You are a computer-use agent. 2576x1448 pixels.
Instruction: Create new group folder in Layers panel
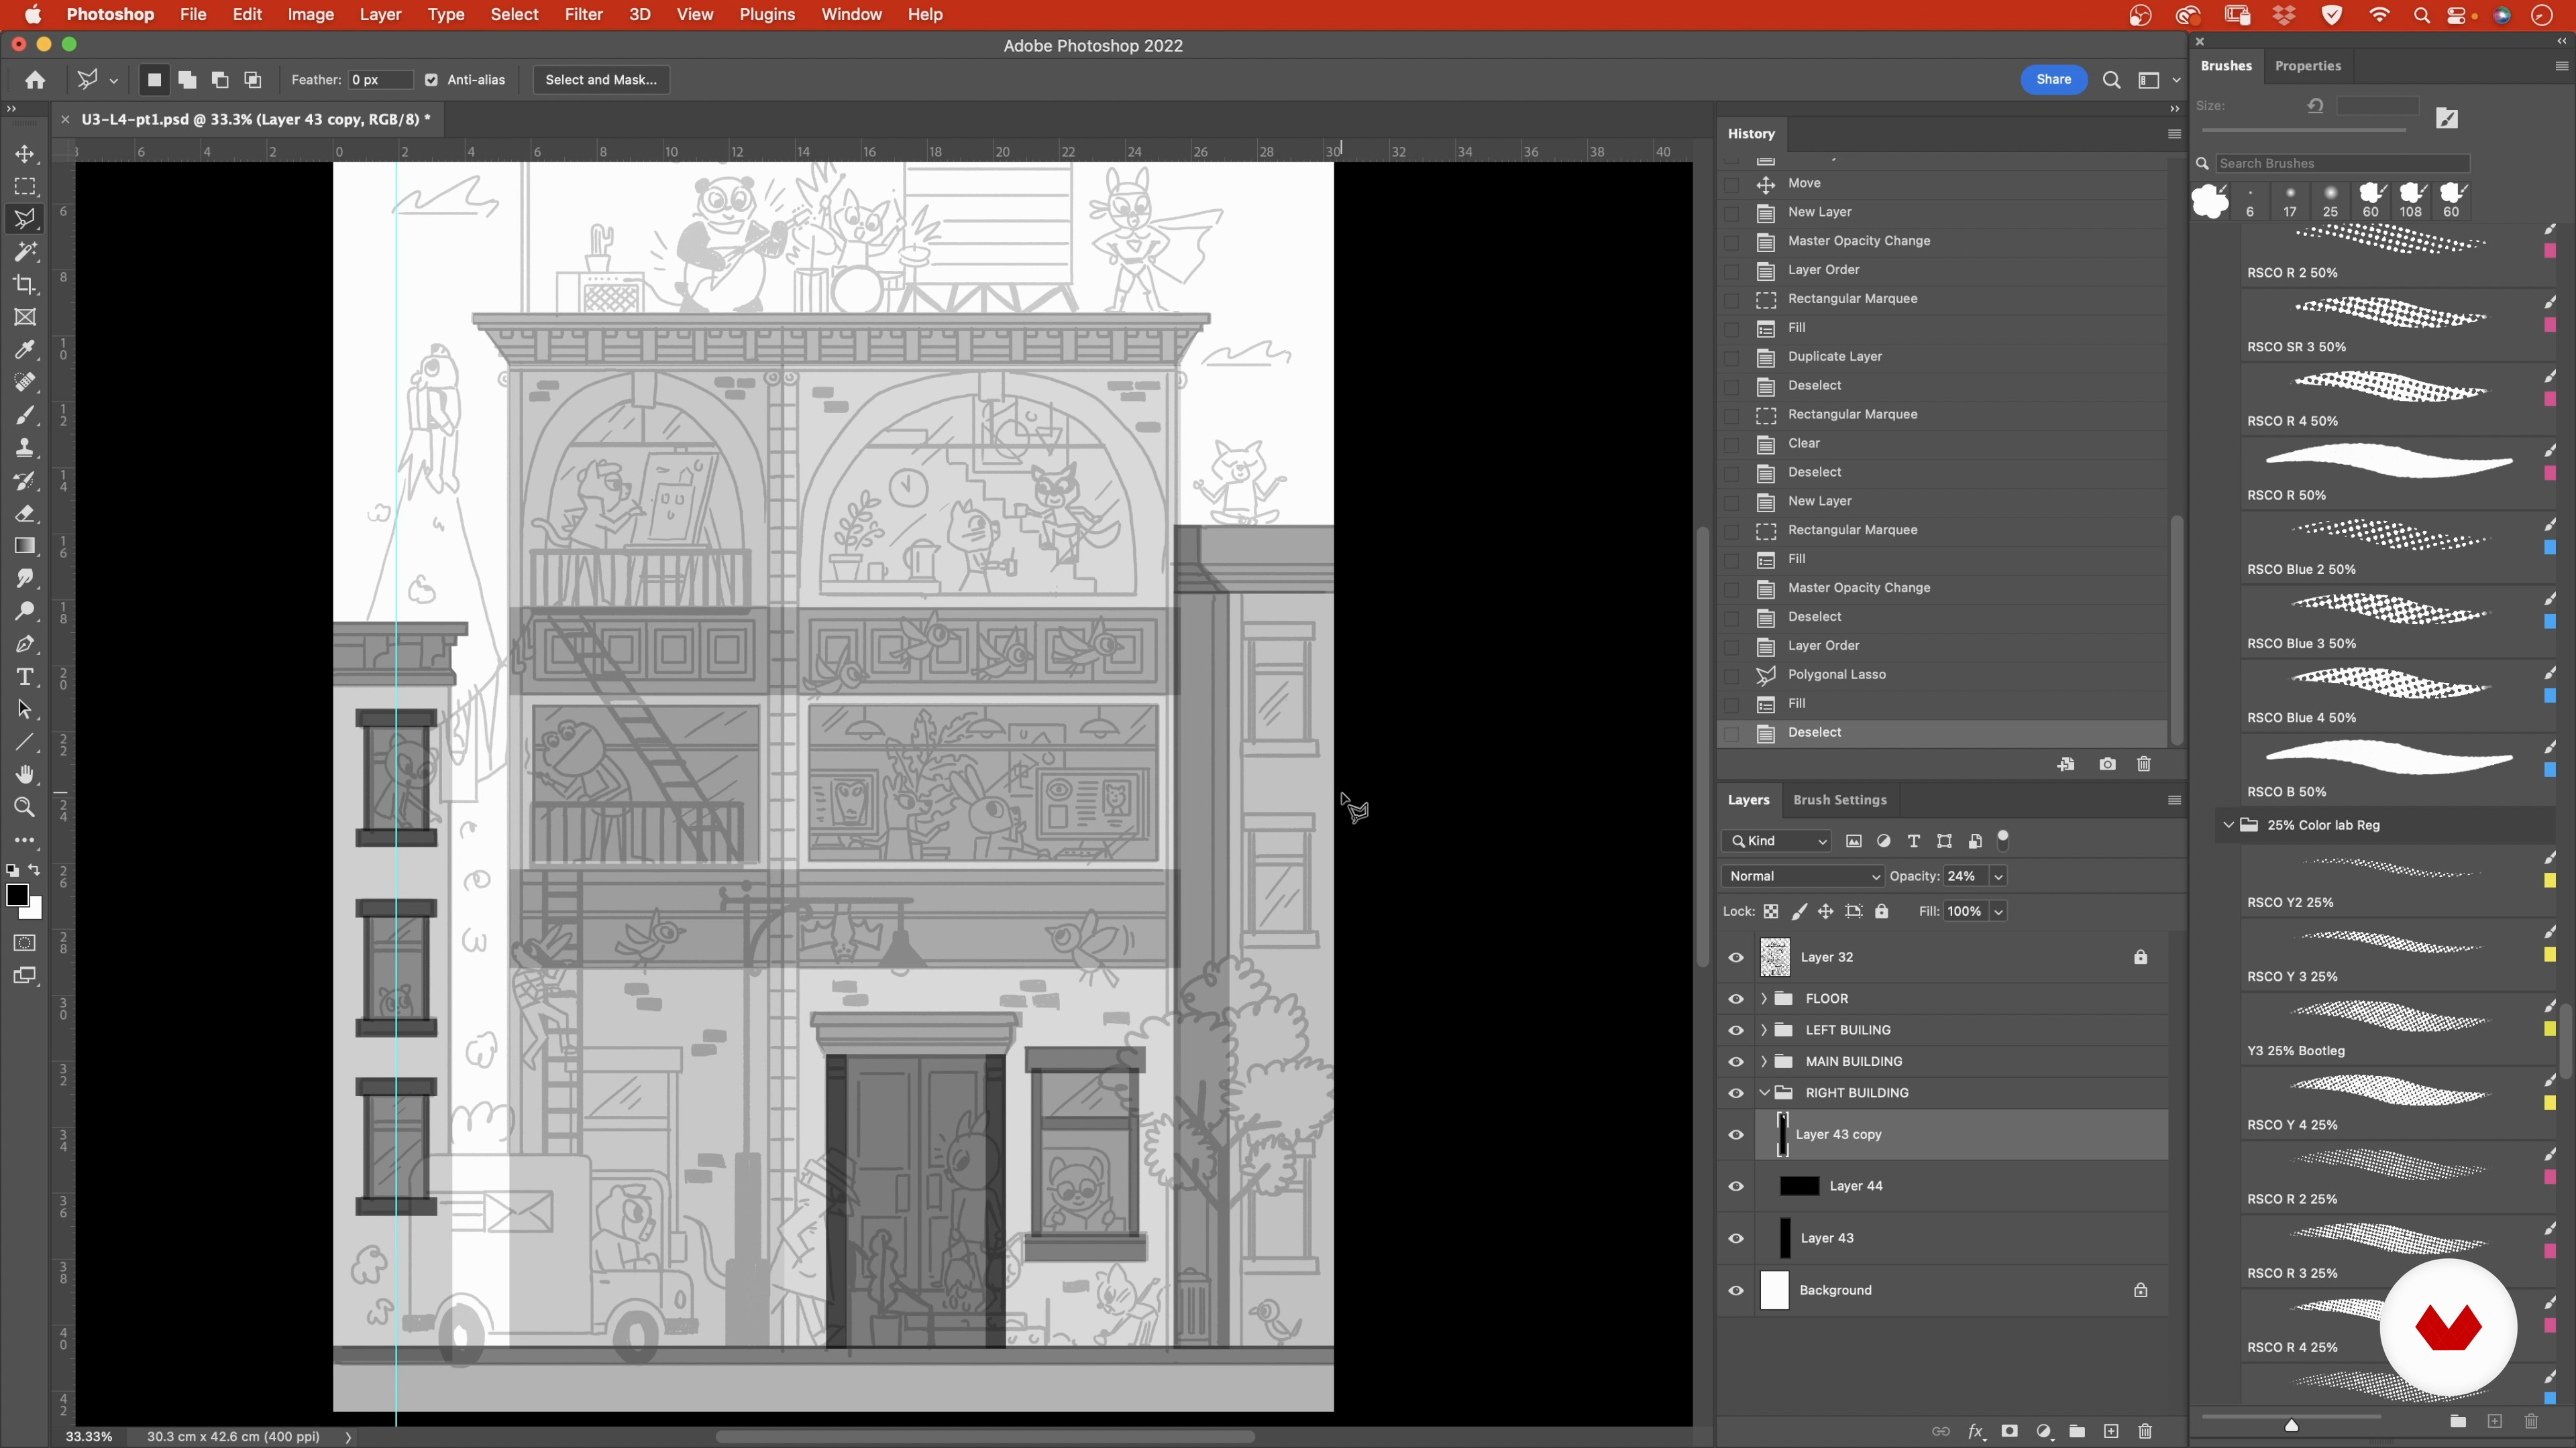click(2077, 1432)
